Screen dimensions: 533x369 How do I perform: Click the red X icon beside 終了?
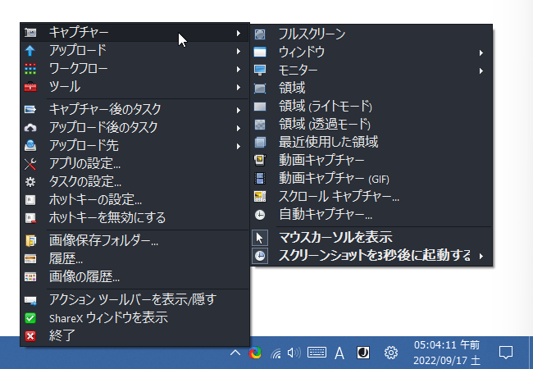[30, 336]
